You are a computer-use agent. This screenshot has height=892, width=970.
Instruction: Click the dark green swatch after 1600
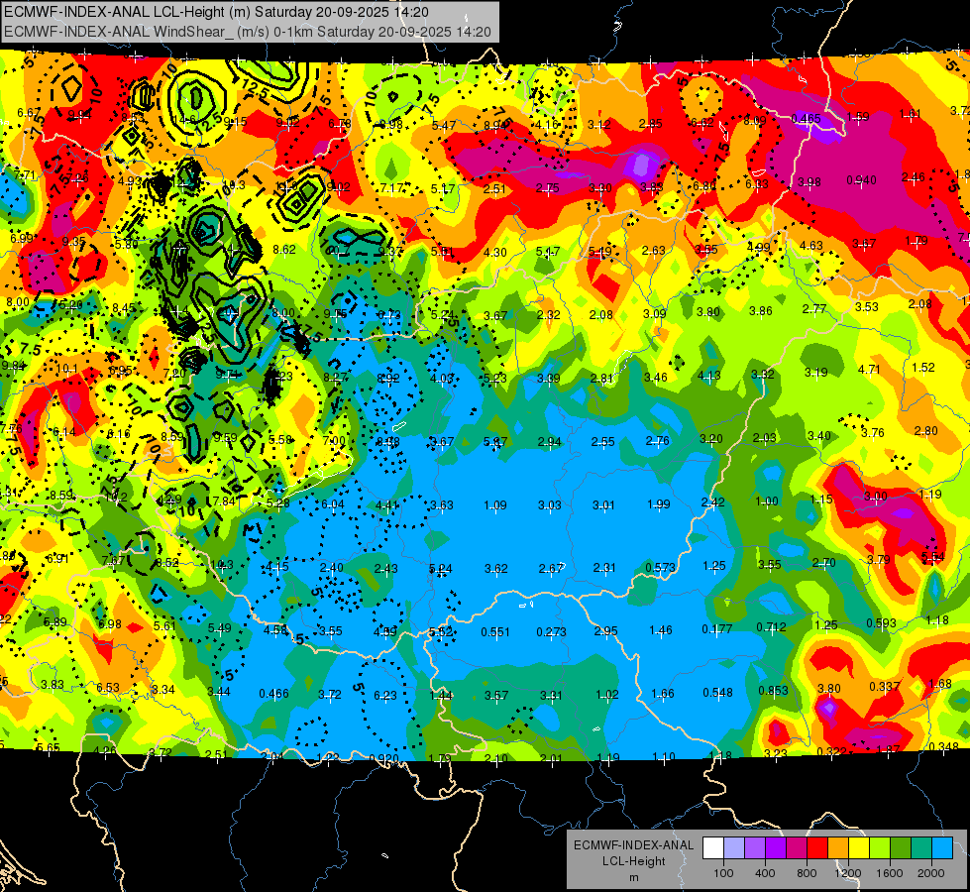click(900, 848)
